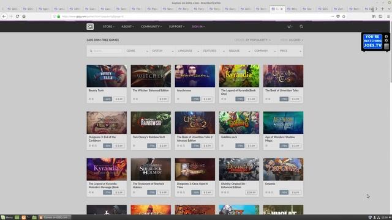Switch to the first browser tab
This screenshot has width=392, height=220.
point(12,9)
